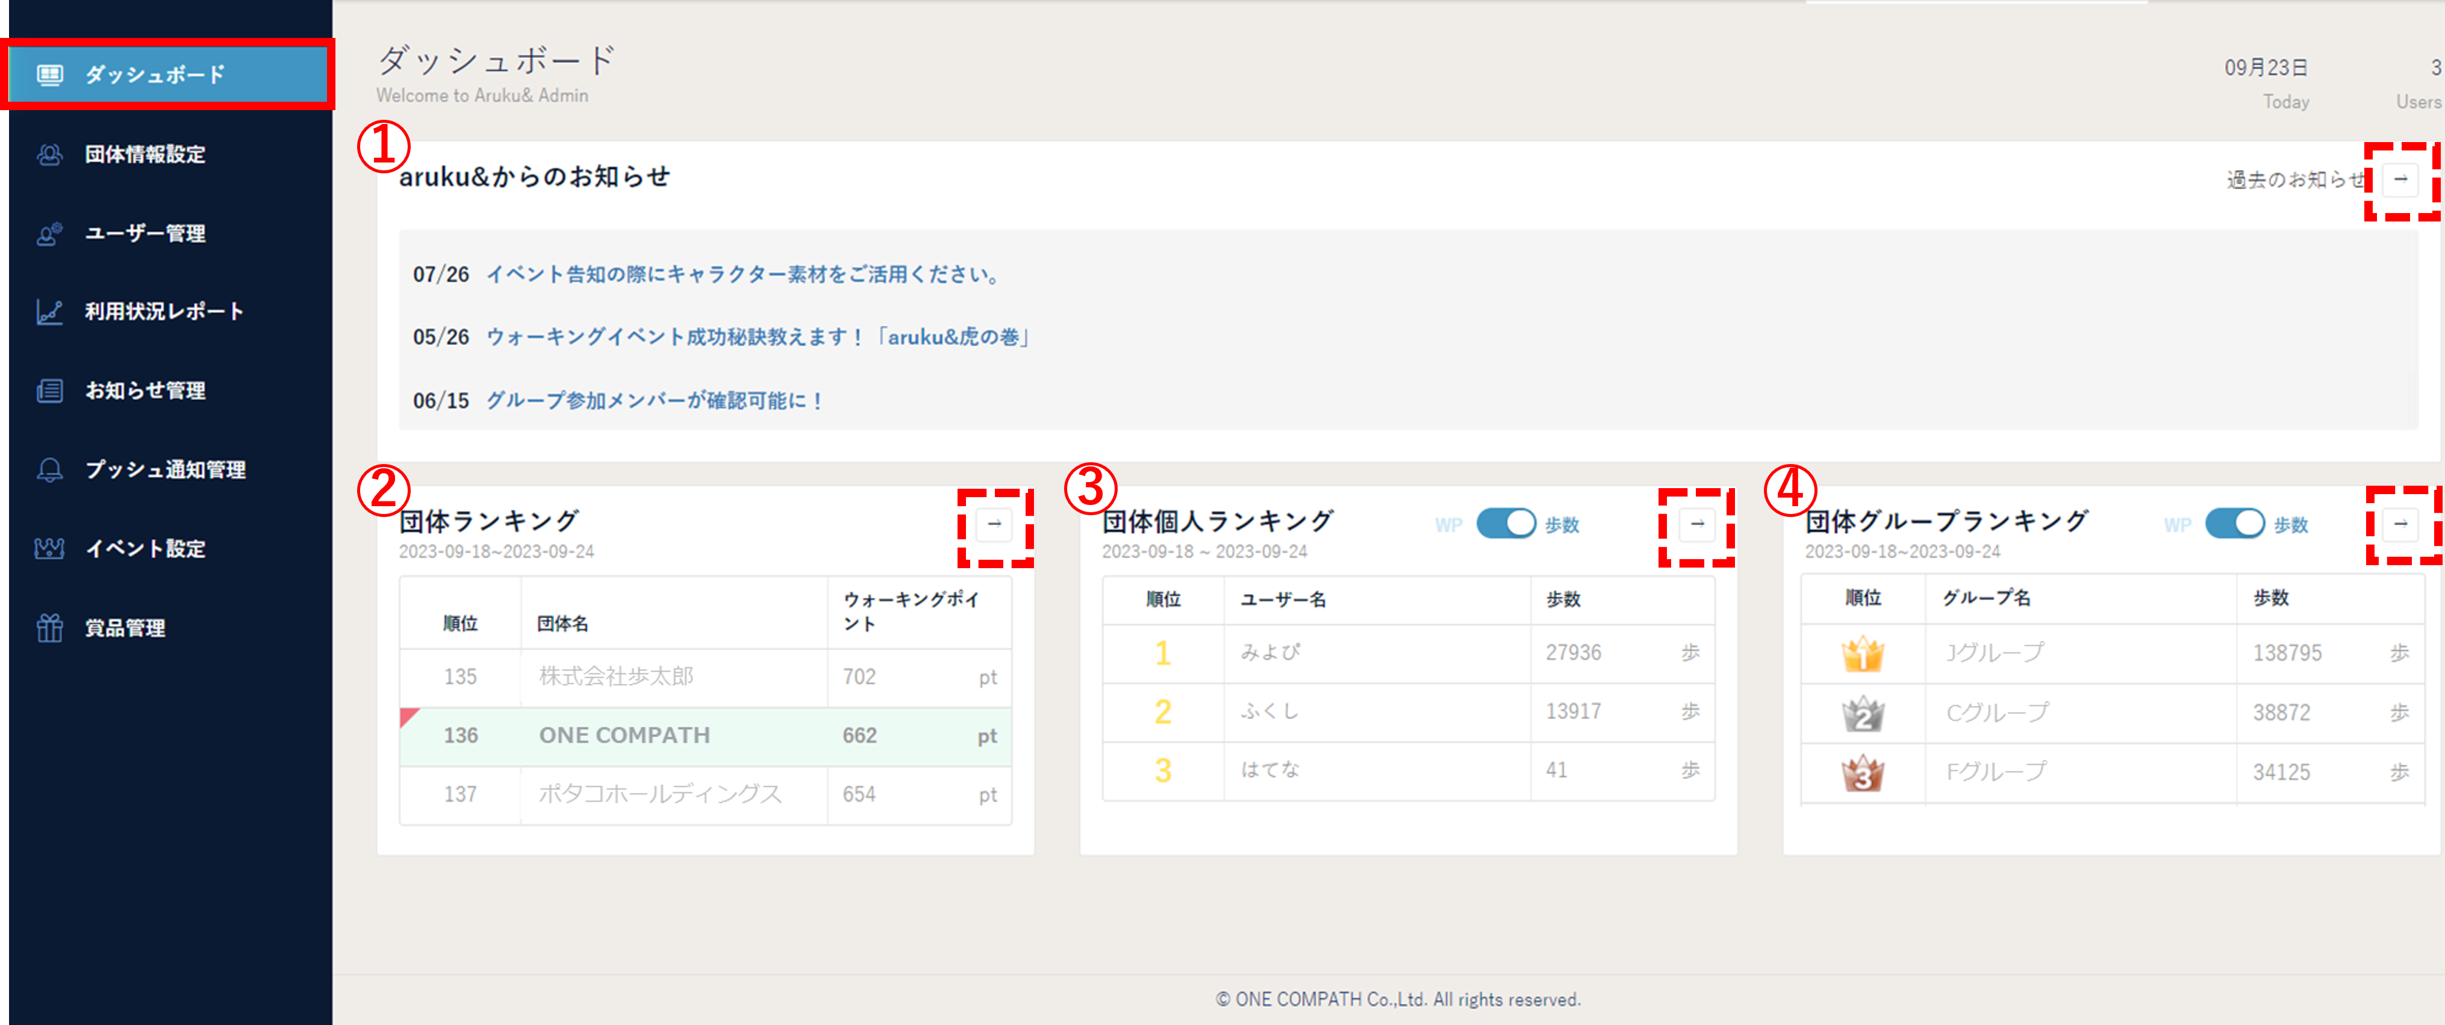Click the Dashboard monitor icon in sidebar
Image resolution: width=2445 pixels, height=1025 pixels.
(x=49, y=75)
